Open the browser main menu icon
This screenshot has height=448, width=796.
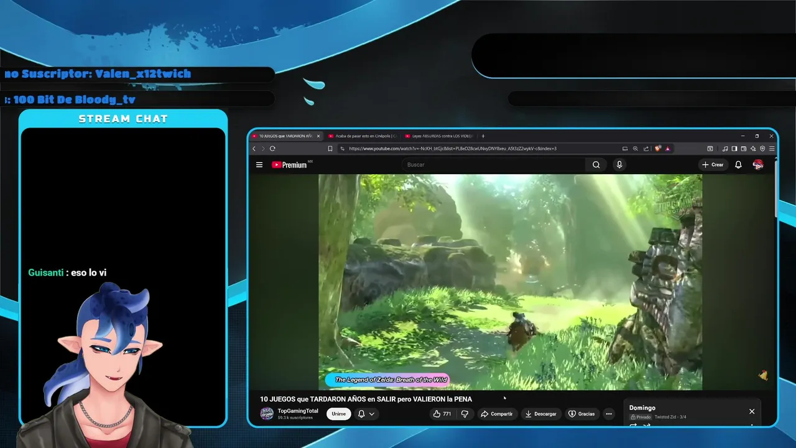coord(772,149)
